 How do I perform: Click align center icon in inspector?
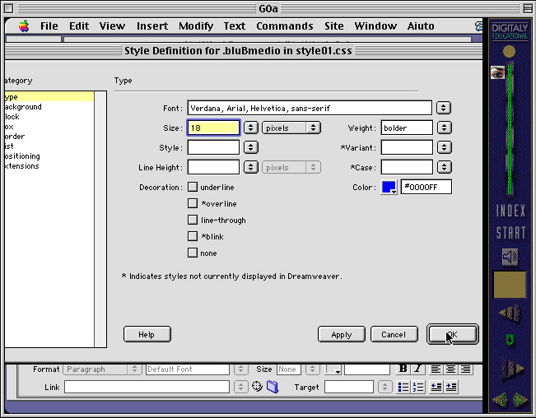tap(450, 369)
